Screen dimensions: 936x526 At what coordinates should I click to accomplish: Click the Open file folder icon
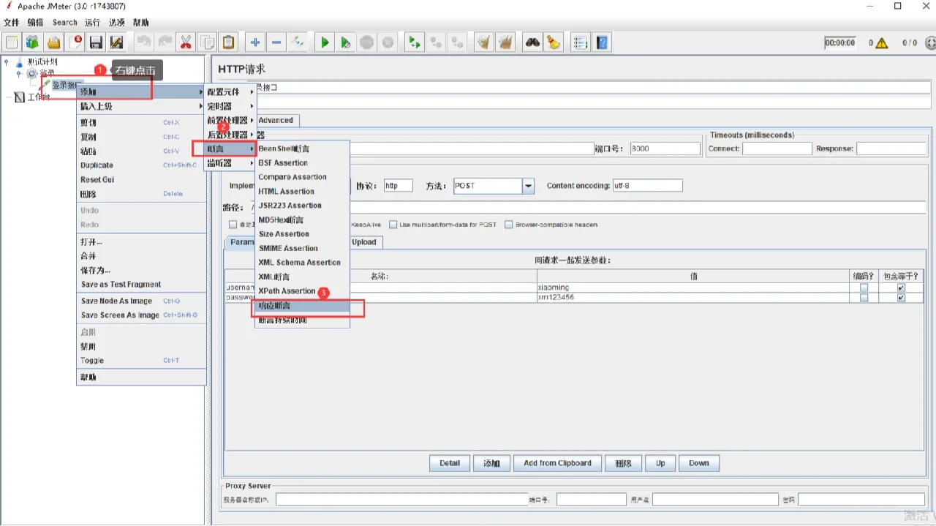coord(54,42)
